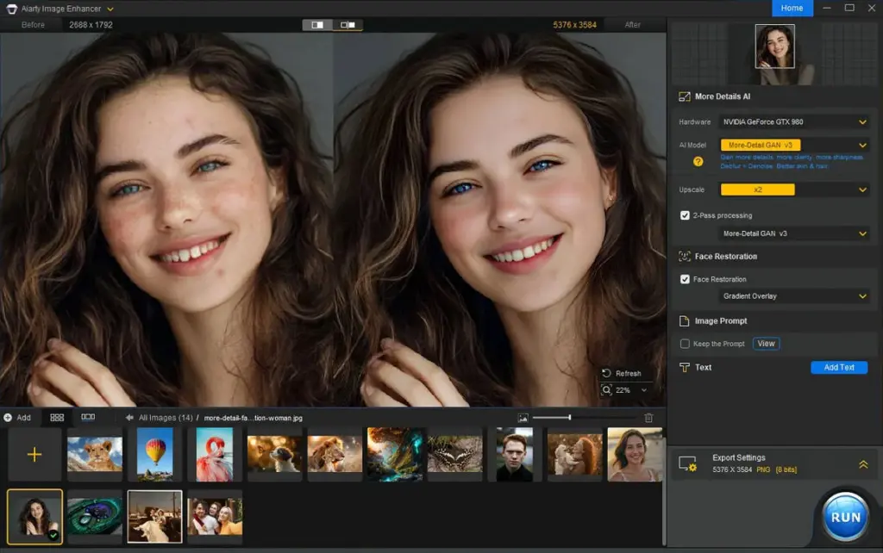Click the Face Restoration panel icon
The width and height of the screenshot is (883, 553).
pyautogui.click(x=684, y=256)
